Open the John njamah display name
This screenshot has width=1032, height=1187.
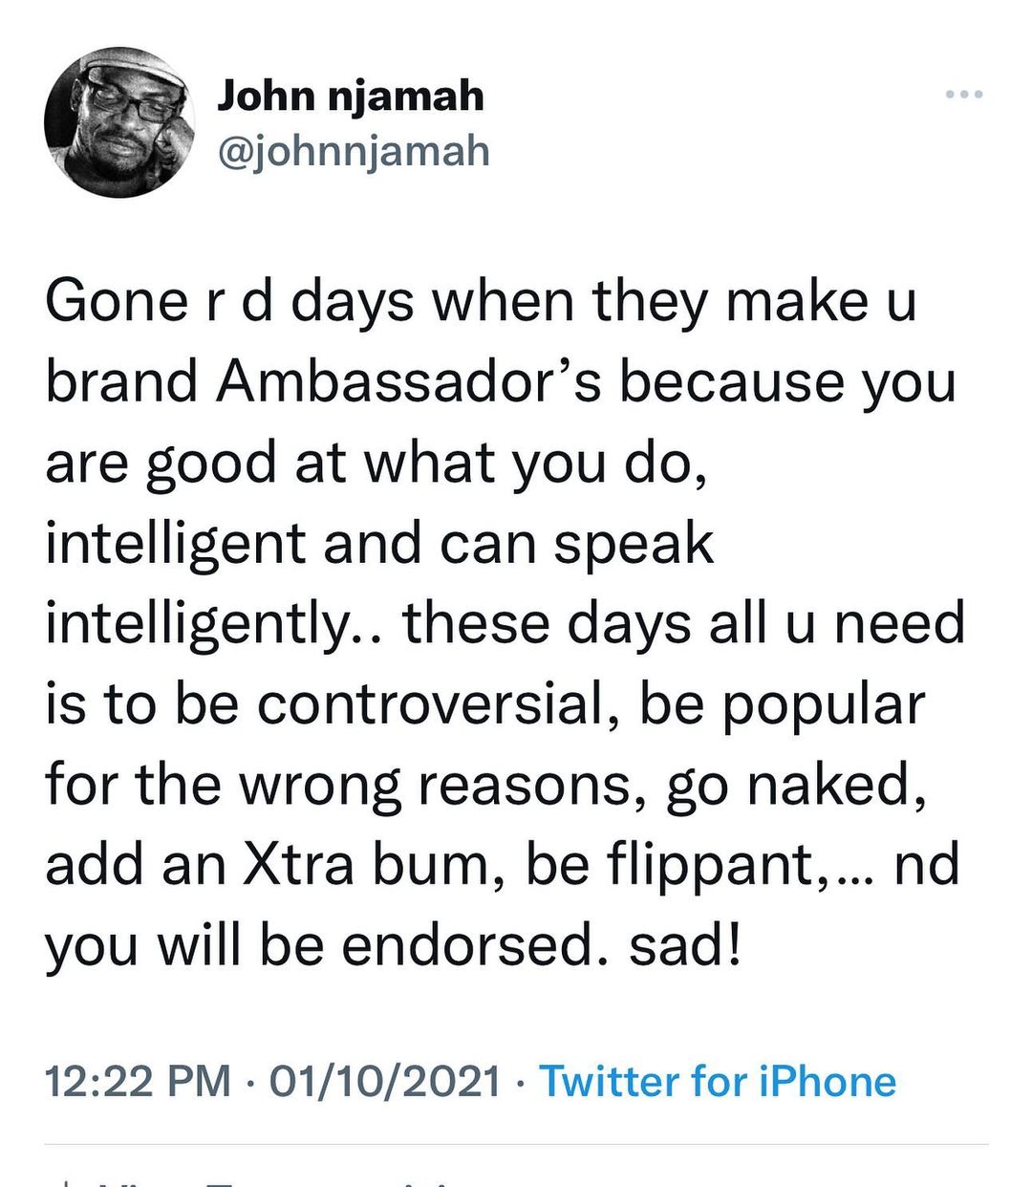(x=350, y=96)
